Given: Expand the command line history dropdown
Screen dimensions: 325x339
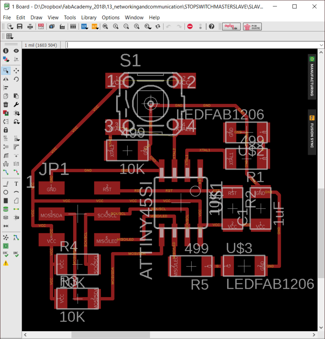Looking at the screenshot, I should 321,45.
